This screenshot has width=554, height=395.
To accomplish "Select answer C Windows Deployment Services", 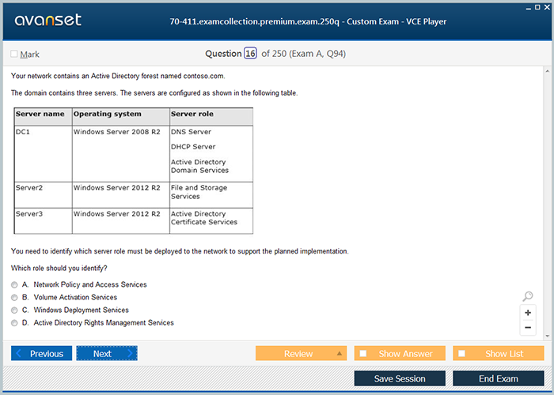I will 14,310.
